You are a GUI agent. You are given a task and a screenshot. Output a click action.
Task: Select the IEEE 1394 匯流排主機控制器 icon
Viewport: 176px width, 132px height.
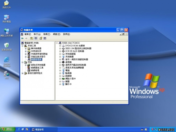click(63, 48)
